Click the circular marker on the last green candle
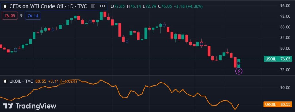Image resolution: width=295 pixels, height=112 pixels. tap(239, 63)
